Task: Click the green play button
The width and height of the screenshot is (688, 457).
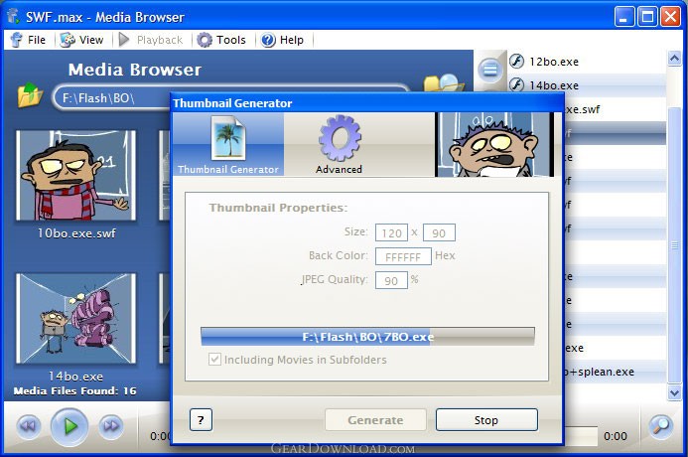Action: coord(69,426)
